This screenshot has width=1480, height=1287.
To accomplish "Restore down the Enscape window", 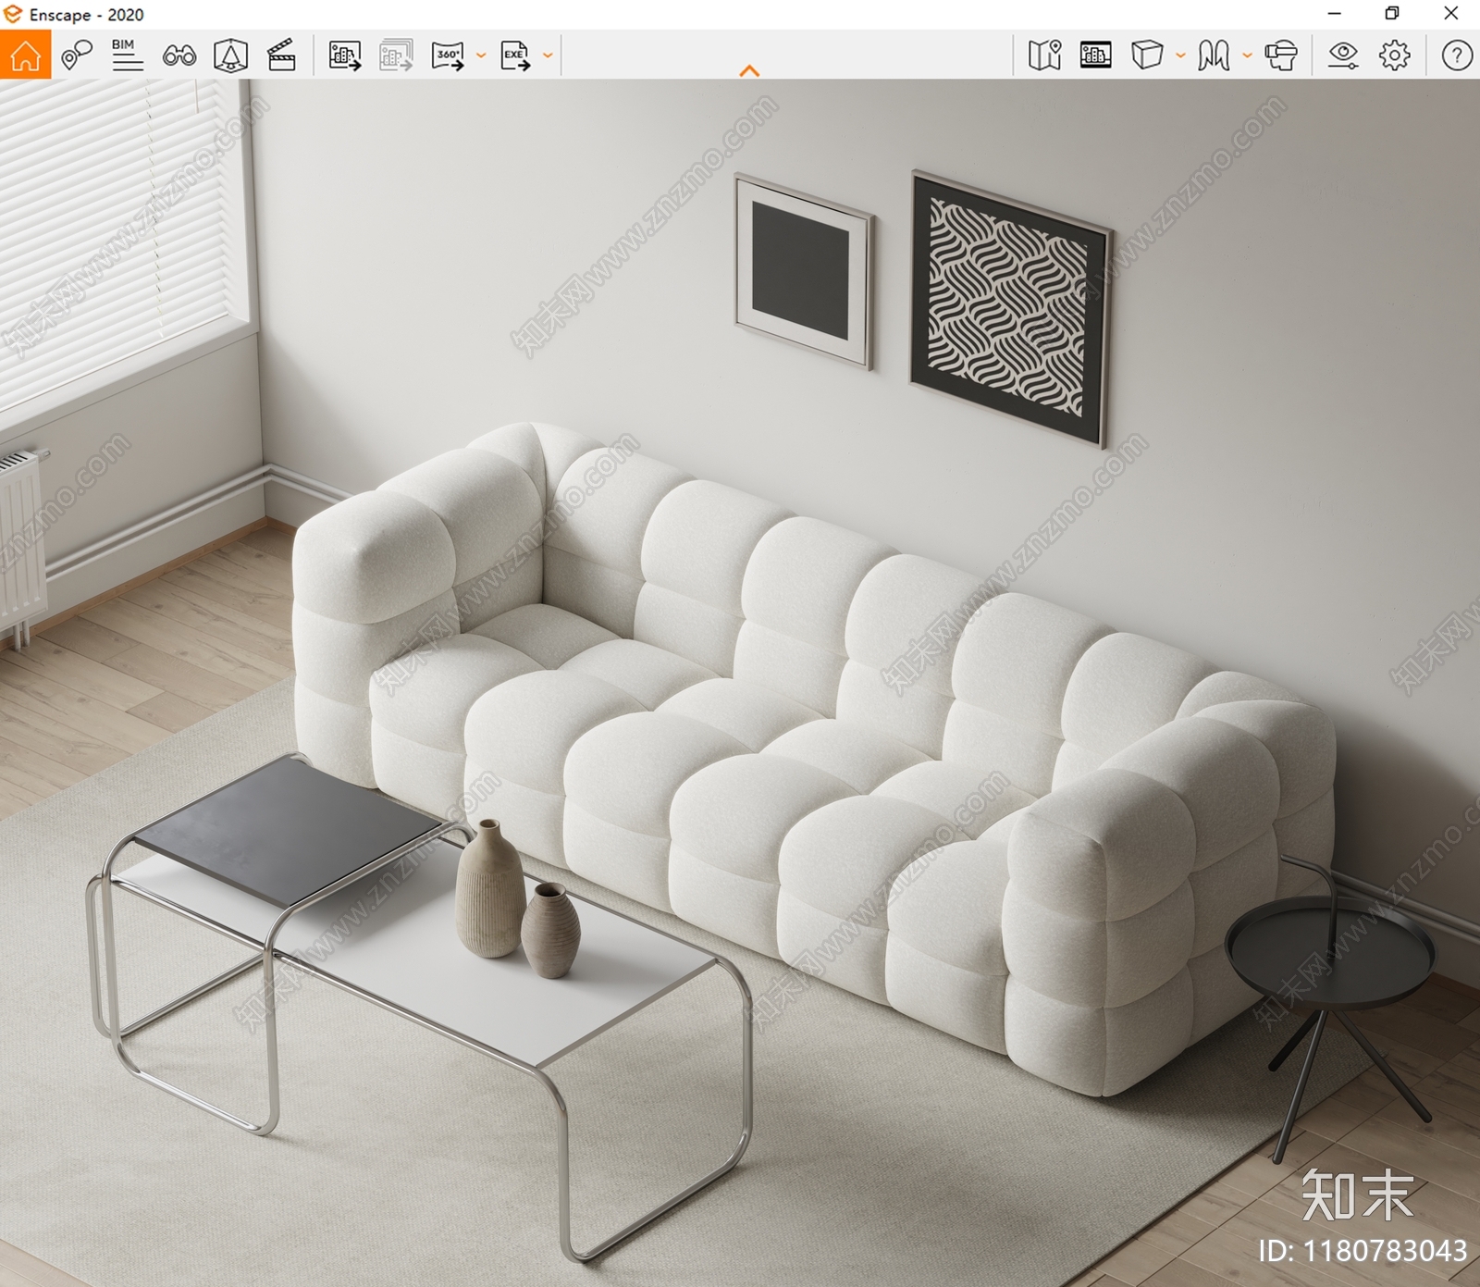I will point(1392,14).
